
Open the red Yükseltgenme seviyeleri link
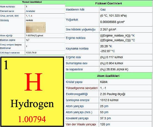[x=82, y=88]
